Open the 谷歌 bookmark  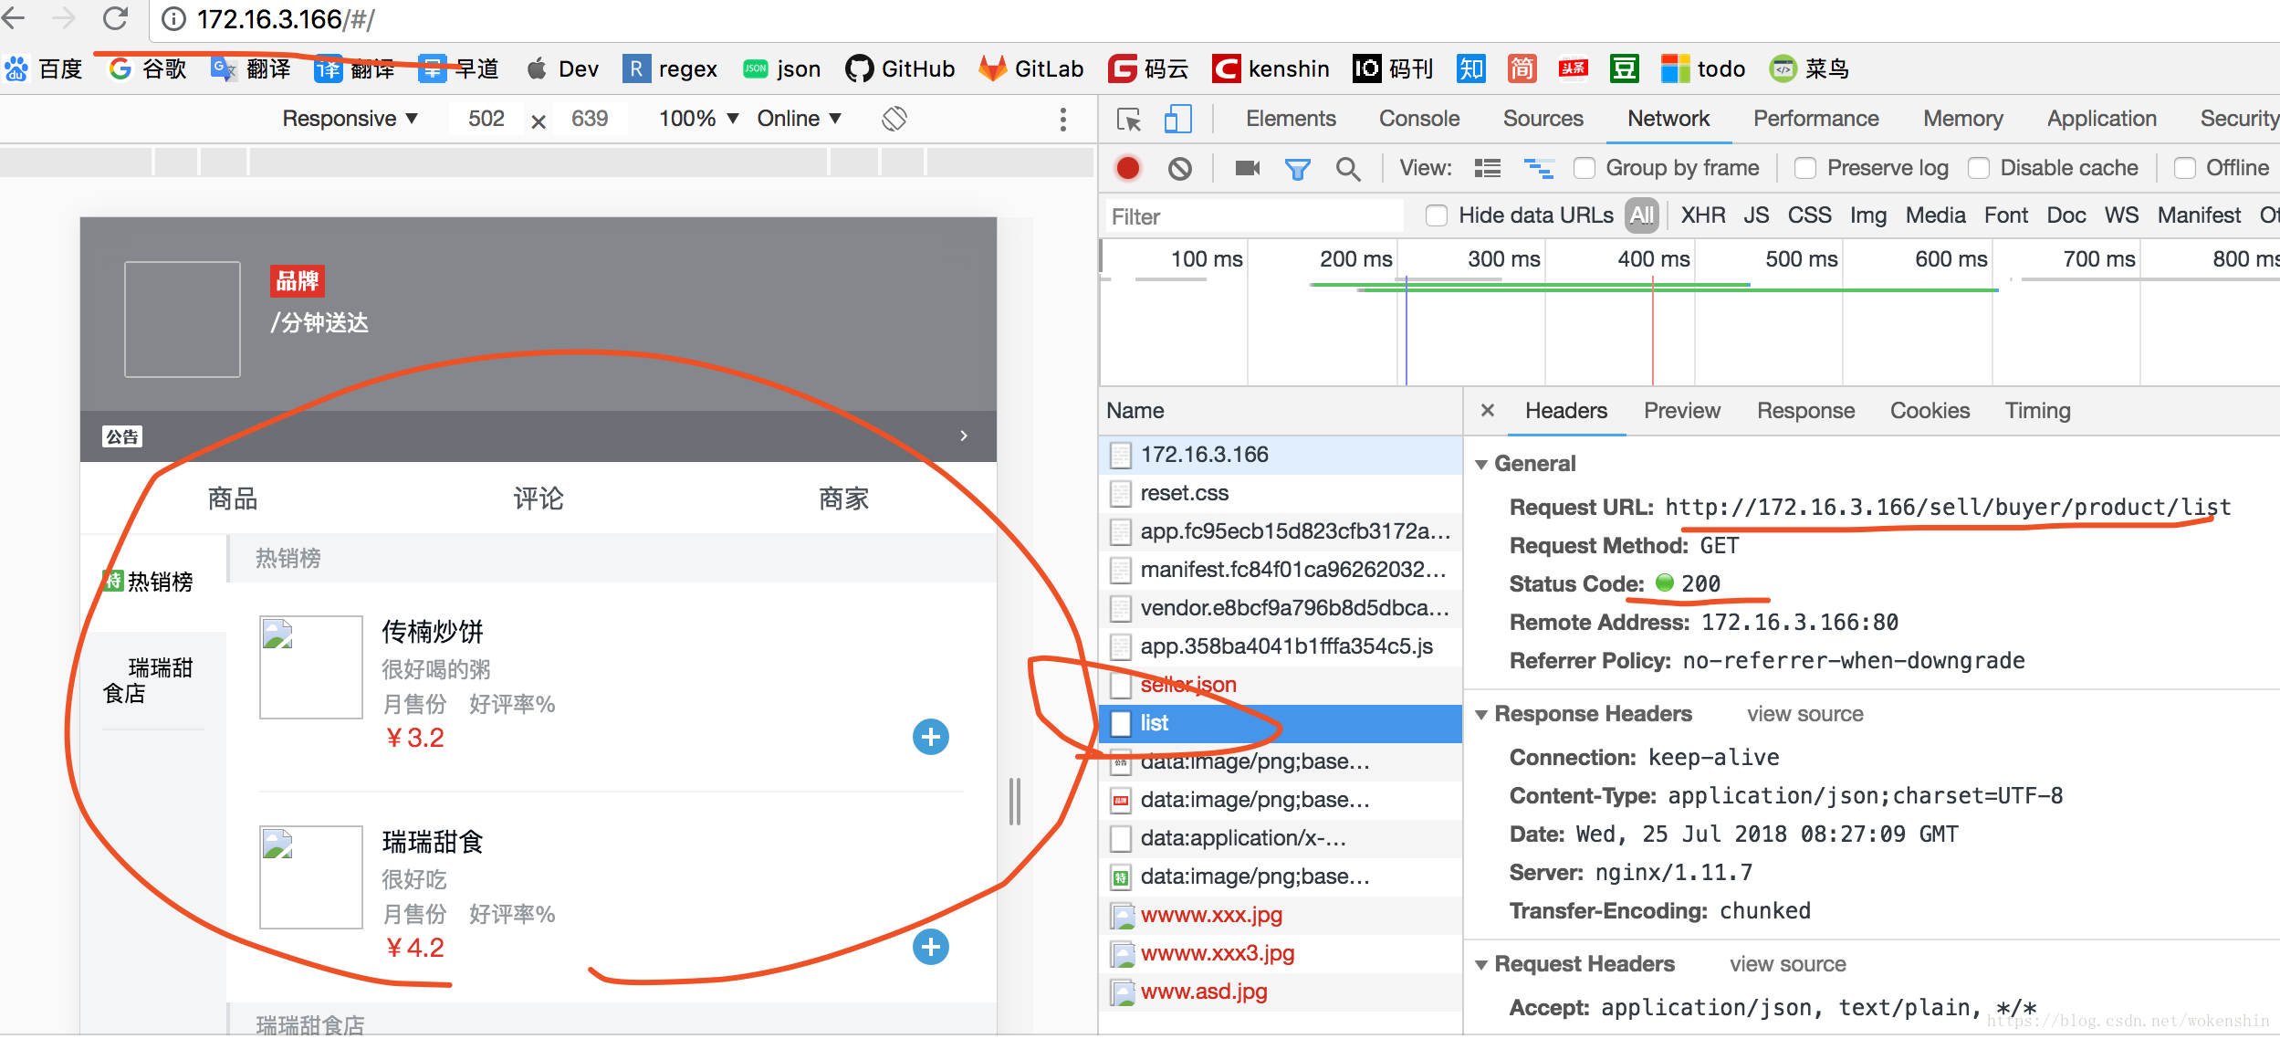[148, 68]
